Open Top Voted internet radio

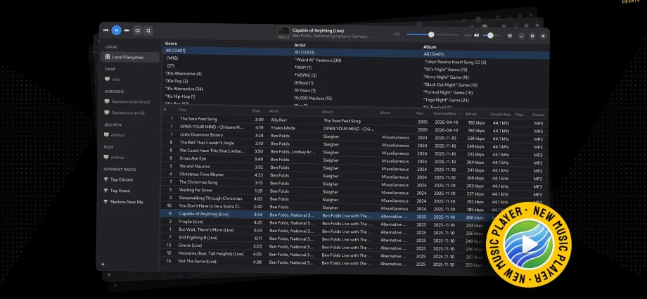pos(120,191)
